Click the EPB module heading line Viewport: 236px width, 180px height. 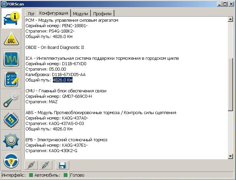[x=66, y=140]
